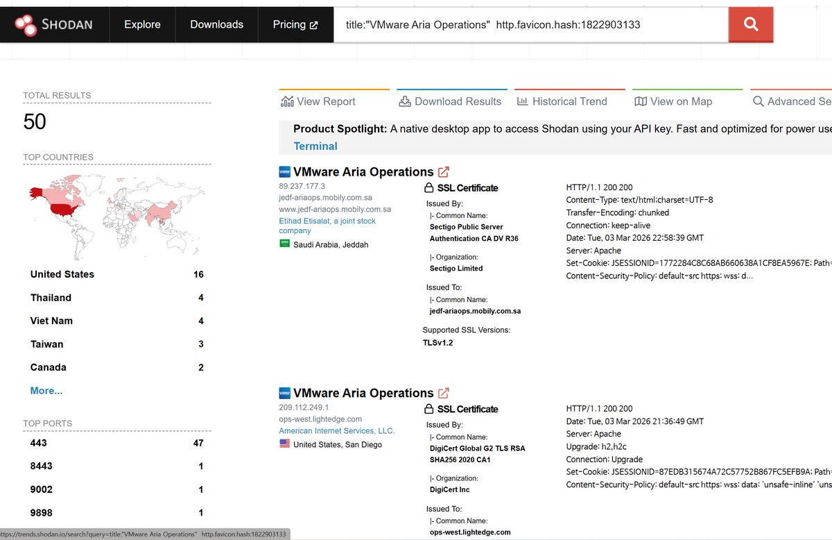Click the Advanced Search magnifier icon
This screenshot has width=832, height=540.
click(759, 101)
